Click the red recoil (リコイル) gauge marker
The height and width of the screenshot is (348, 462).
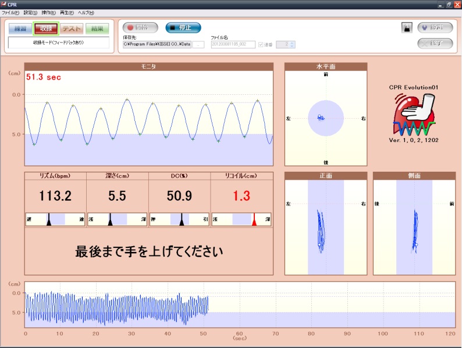pyautogui.click(x=254, y=219)
